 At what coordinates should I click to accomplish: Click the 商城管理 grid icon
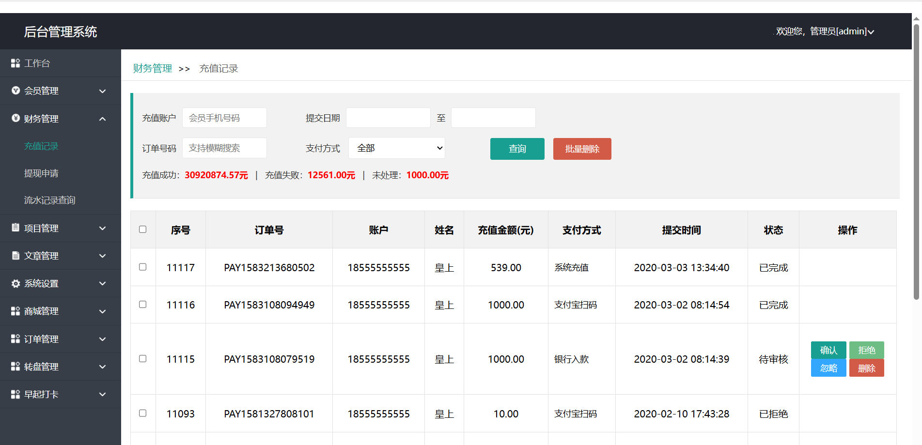point(16,311)
